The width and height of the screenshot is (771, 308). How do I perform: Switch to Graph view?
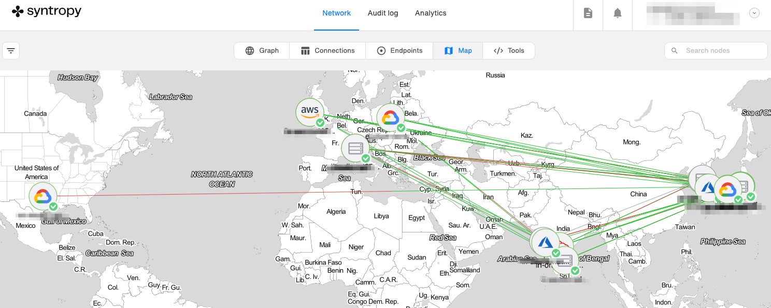[262, 51]
